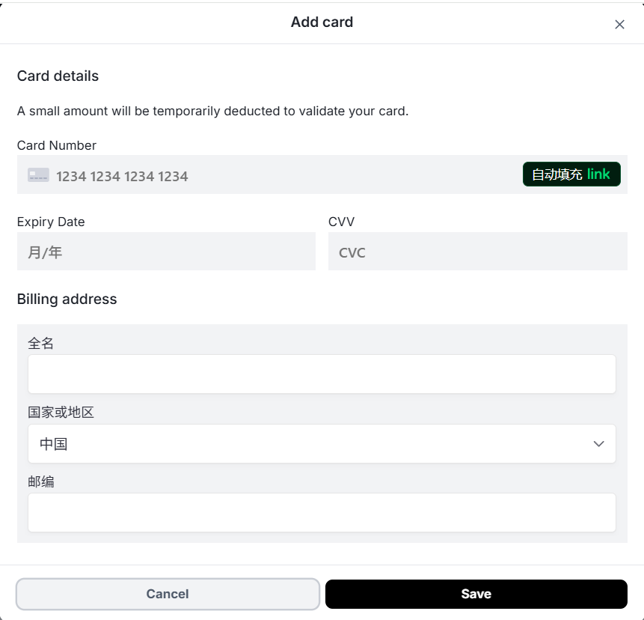644x620 pixels.
Task: Click the Add card dialog title
Action: (322, 22)
